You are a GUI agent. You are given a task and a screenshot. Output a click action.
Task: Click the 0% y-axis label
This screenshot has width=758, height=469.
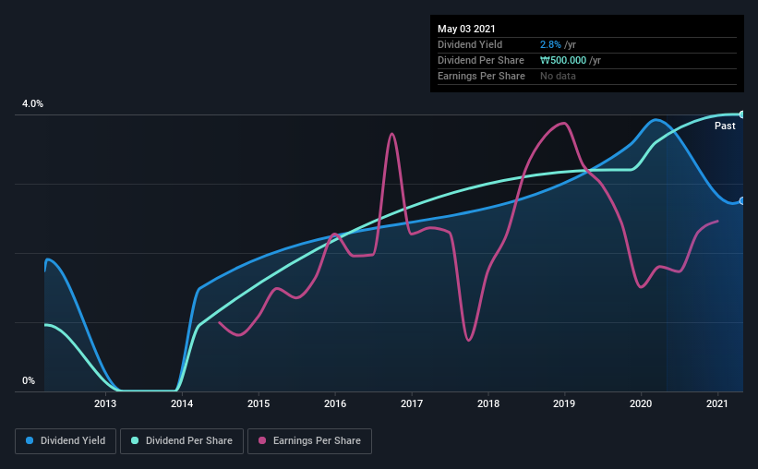[x=29, y=380]
